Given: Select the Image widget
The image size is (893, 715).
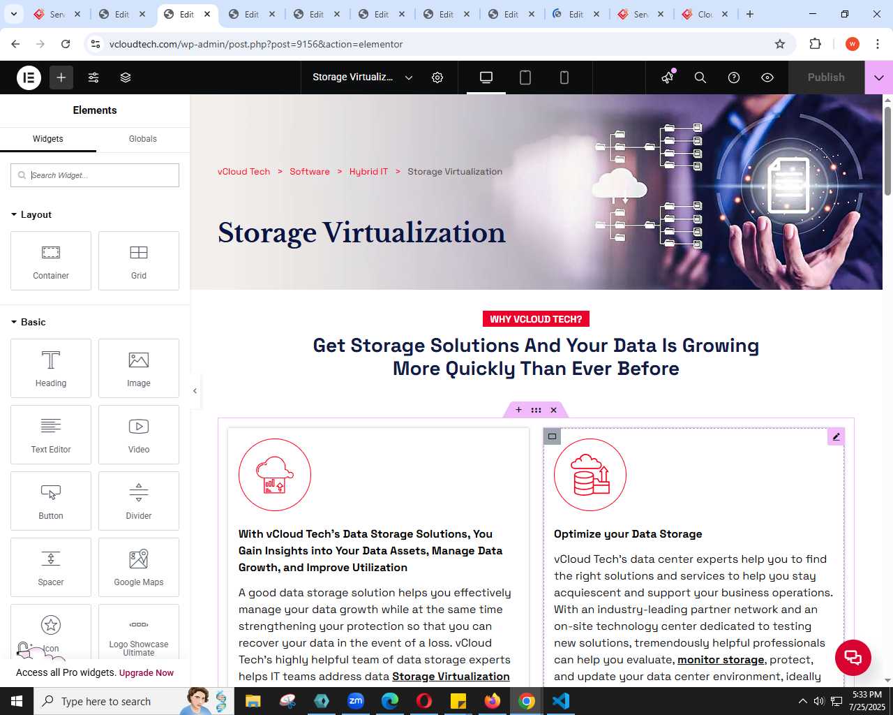Looking at the screenshot, I should (139, 368).
